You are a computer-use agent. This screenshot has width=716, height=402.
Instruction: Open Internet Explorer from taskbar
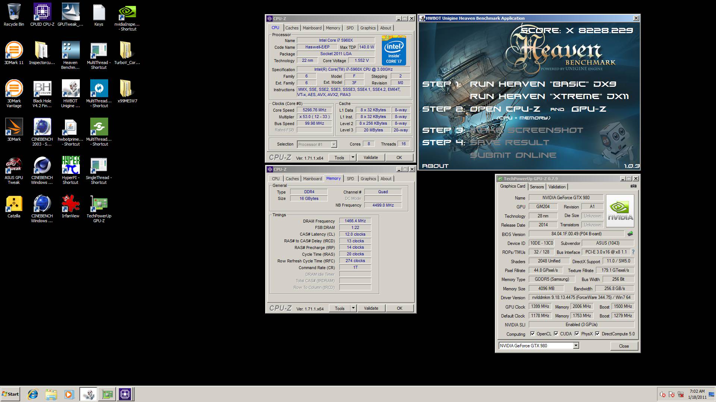(33, 394)
